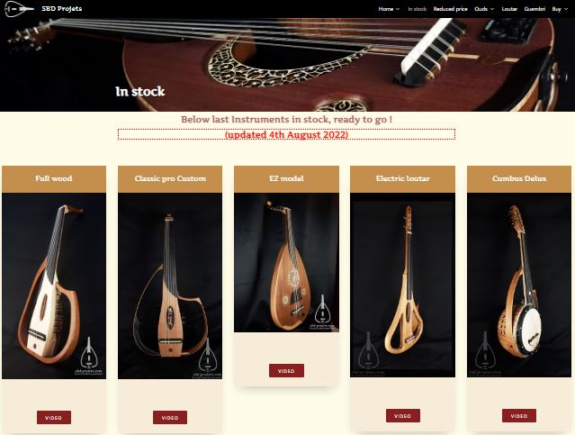575x435 pixels.
Task: View the Classic pro Custom oud photo
Action: click(x=170, y=285)
